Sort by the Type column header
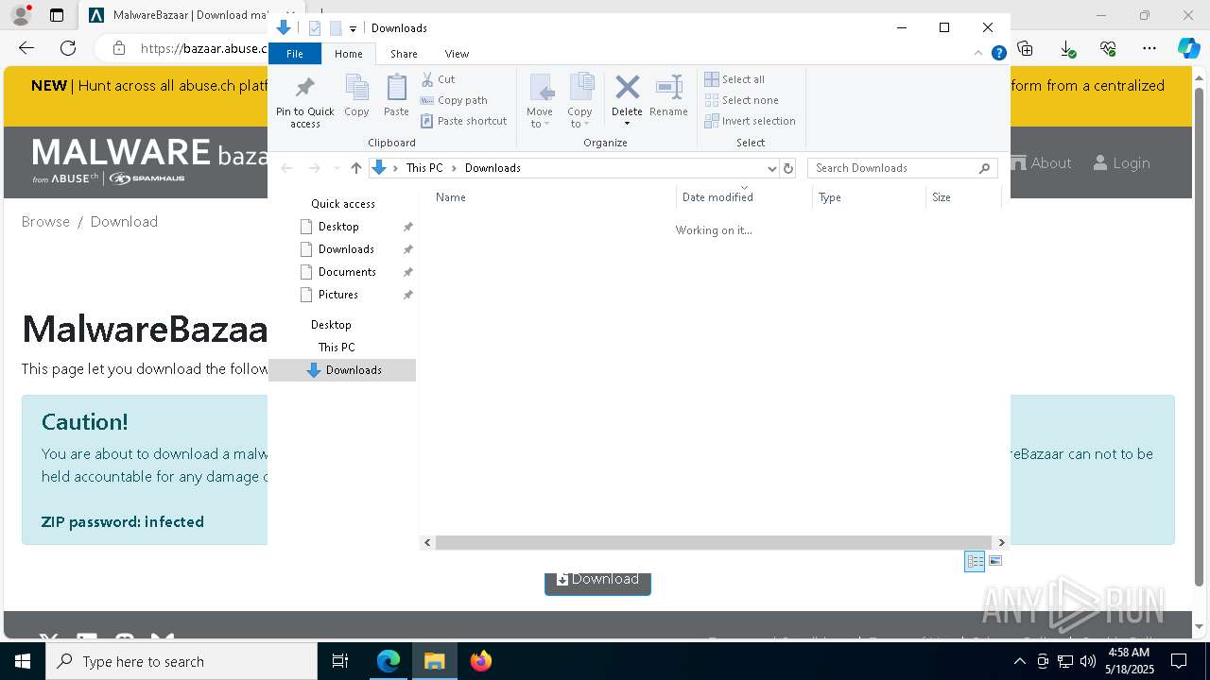The width and height of the screenshot is (1210, 680). pyautogui.click(x=869, y=197)
